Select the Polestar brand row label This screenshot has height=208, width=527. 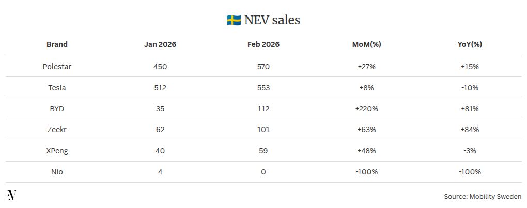[x=57, y=67]
